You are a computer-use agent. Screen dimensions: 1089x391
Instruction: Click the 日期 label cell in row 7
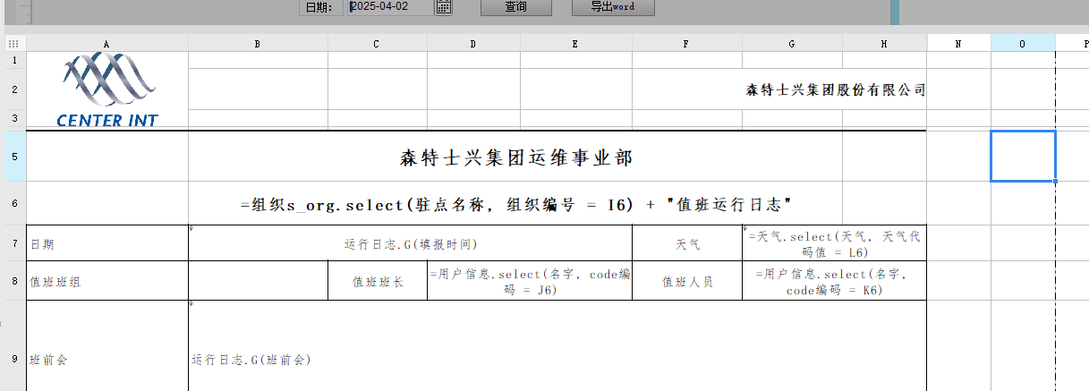pos(107,243)
